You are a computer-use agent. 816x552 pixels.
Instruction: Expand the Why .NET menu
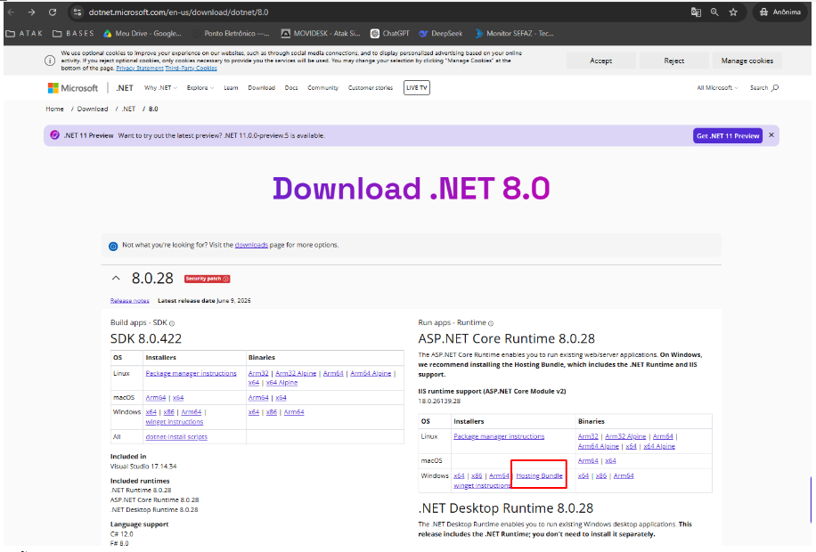pos(160,88)
